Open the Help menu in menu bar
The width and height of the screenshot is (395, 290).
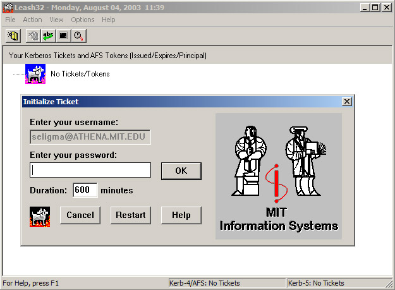[x=109, y=20]
